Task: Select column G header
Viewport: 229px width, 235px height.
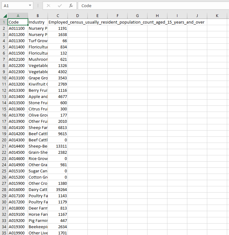Action: pos(138,16)
